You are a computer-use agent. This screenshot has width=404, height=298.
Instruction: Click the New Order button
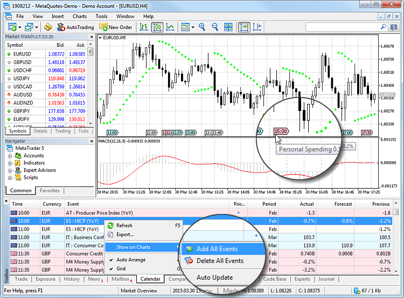click(115, 27)
